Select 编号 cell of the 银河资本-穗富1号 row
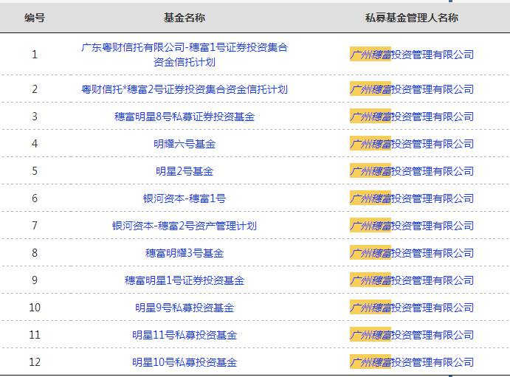The height and width of the screenshot is (377, 510). point(35,198)
